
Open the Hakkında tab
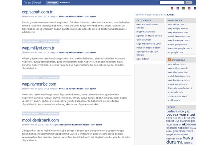(65, 3)
